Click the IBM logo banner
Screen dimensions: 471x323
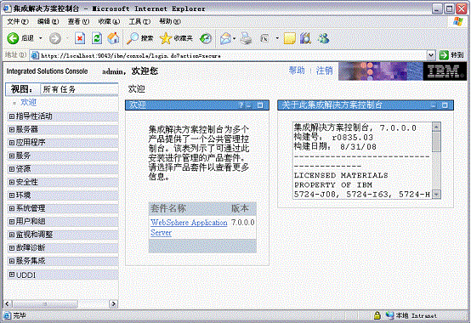click(445, 71)
